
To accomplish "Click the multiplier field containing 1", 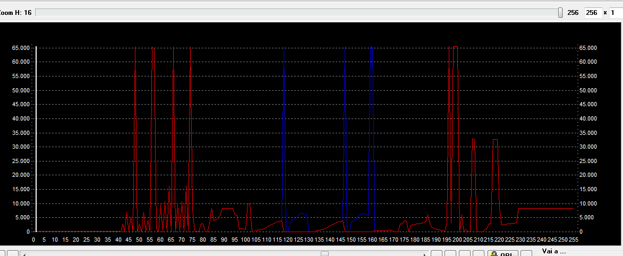I will coord(616,13).
